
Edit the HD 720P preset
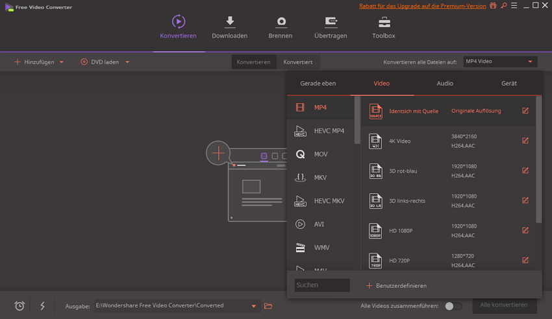[x=525, y=260]
